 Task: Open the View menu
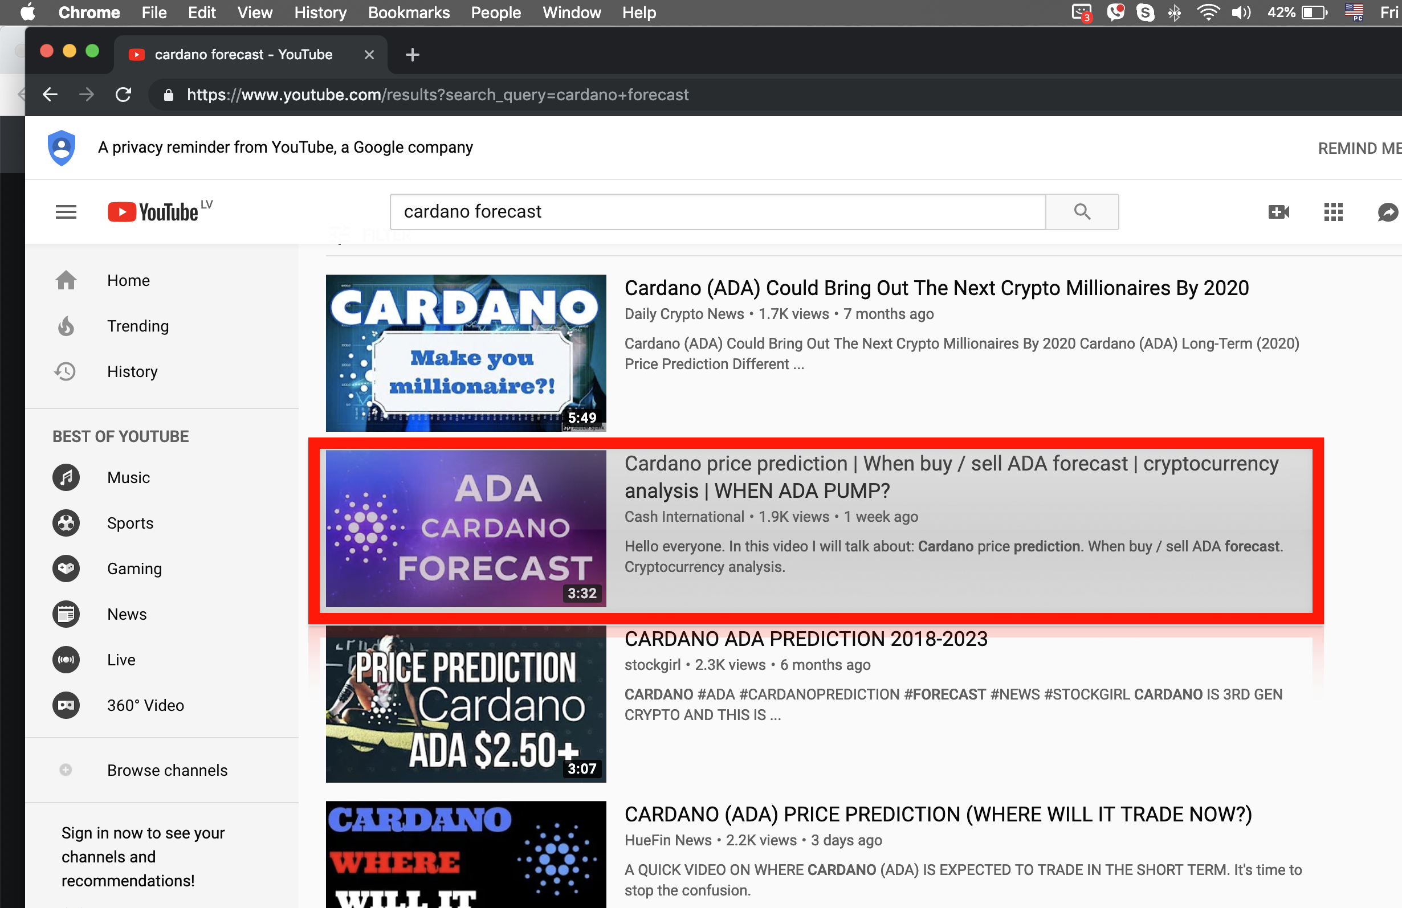click(255, 13)
